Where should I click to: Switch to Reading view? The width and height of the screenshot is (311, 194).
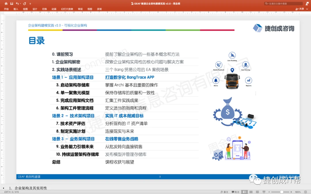[x=257, y=192]
